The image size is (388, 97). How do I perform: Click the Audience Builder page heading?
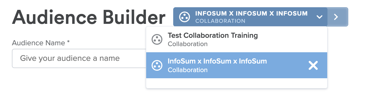click(89, 17)
